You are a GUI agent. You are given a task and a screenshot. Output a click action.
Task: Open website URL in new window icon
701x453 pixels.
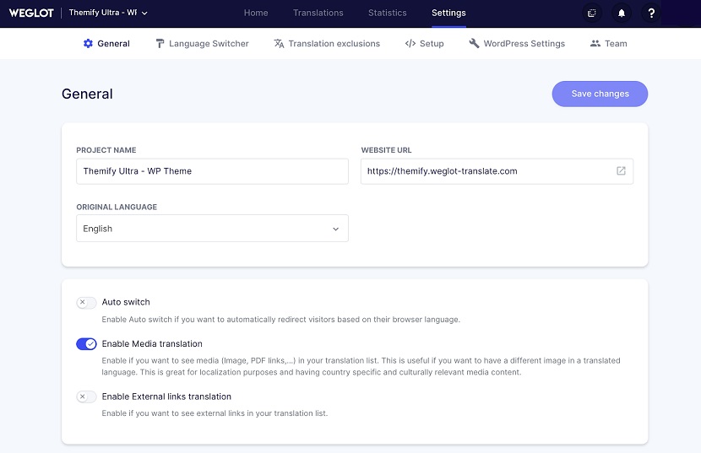[x=621, y=170]
